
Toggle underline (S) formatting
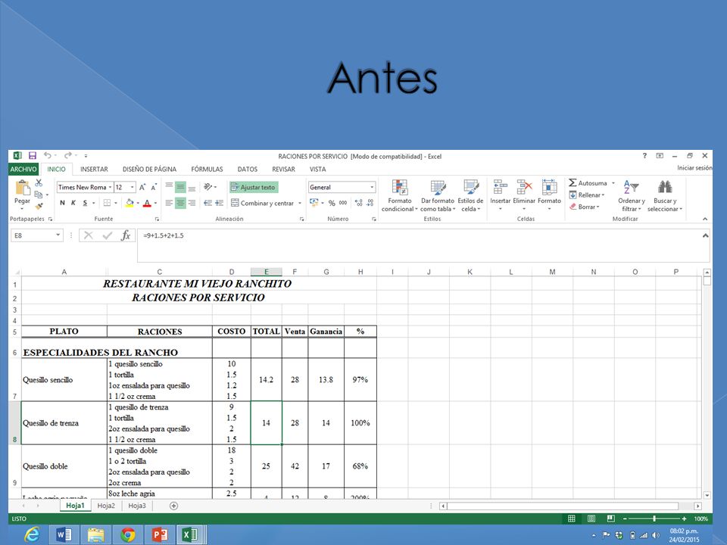coord(85,203)
